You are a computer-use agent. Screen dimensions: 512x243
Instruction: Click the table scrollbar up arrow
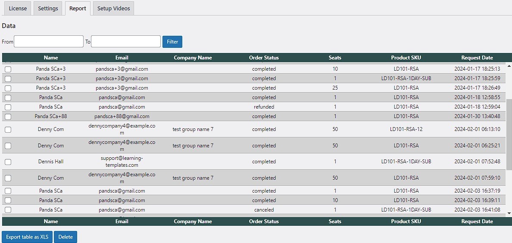(509, 66)
